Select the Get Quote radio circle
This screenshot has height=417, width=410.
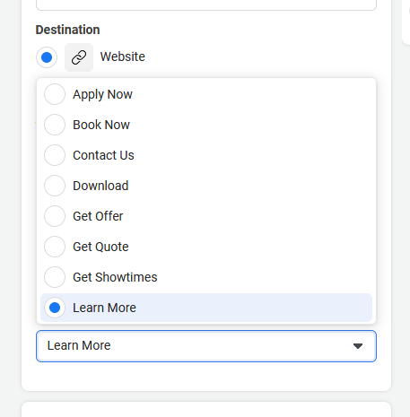[55, 247]
